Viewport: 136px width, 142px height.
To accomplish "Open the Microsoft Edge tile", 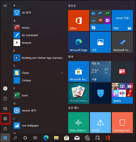I will [79, 42].
